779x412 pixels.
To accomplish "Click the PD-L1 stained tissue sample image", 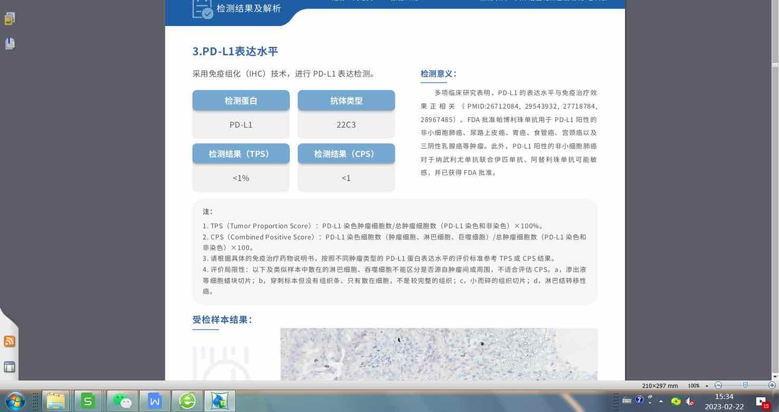I will pos(439,354).
